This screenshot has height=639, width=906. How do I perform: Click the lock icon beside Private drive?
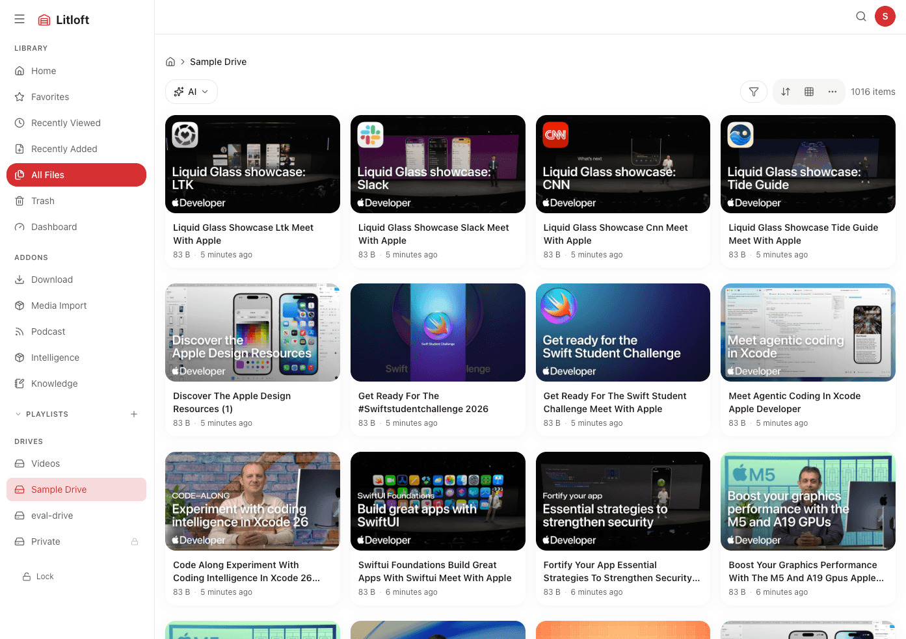[135, 541]
